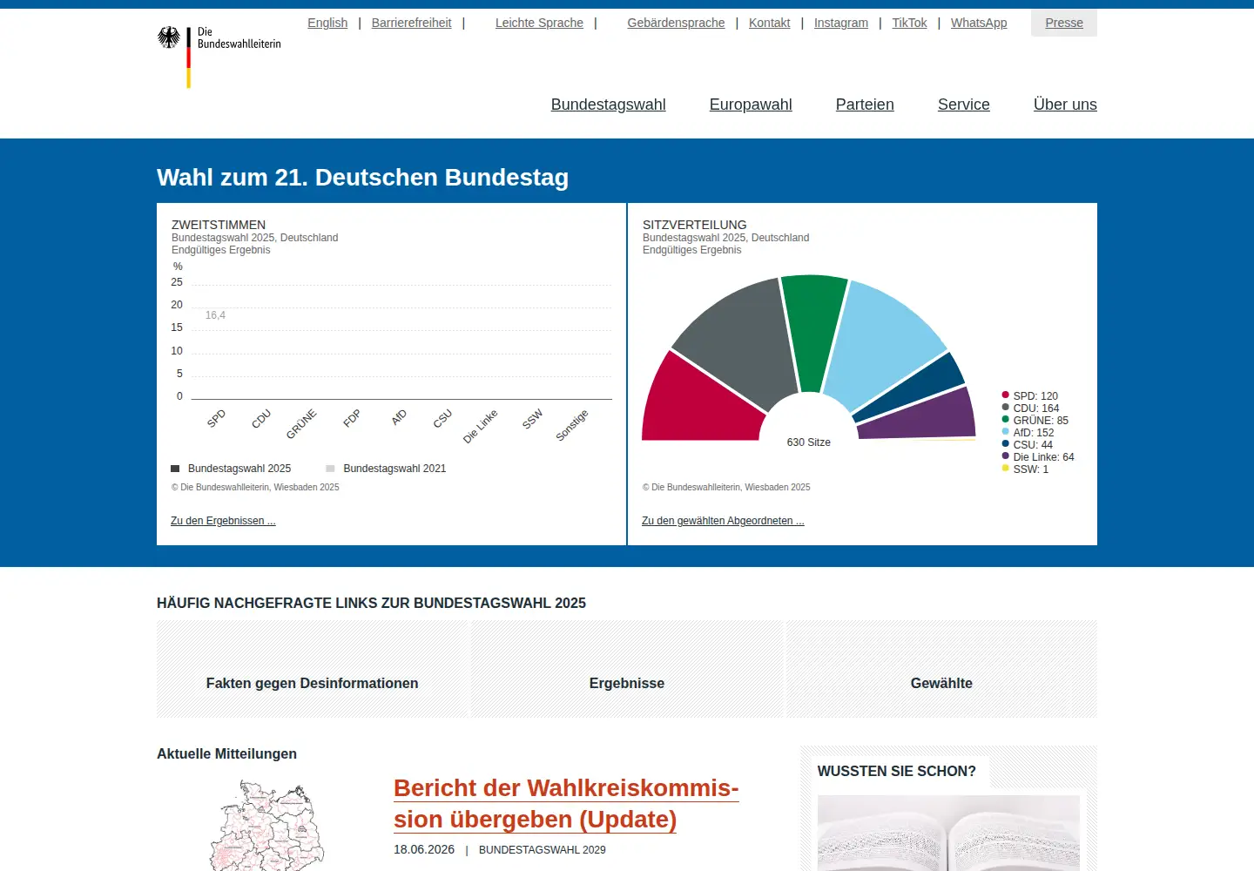Screen dimensions: 1254x871
Task: Click the 'BUNDESTAGSWAHL 2029' article tag
Action: (x=543, y=850)
